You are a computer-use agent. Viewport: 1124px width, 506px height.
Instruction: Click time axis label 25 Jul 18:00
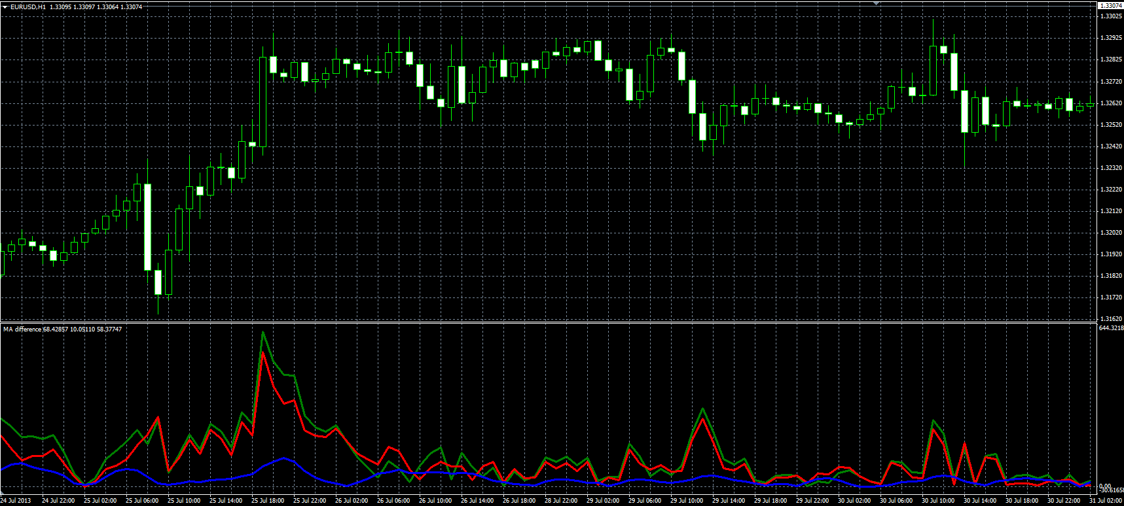point(268,501)
